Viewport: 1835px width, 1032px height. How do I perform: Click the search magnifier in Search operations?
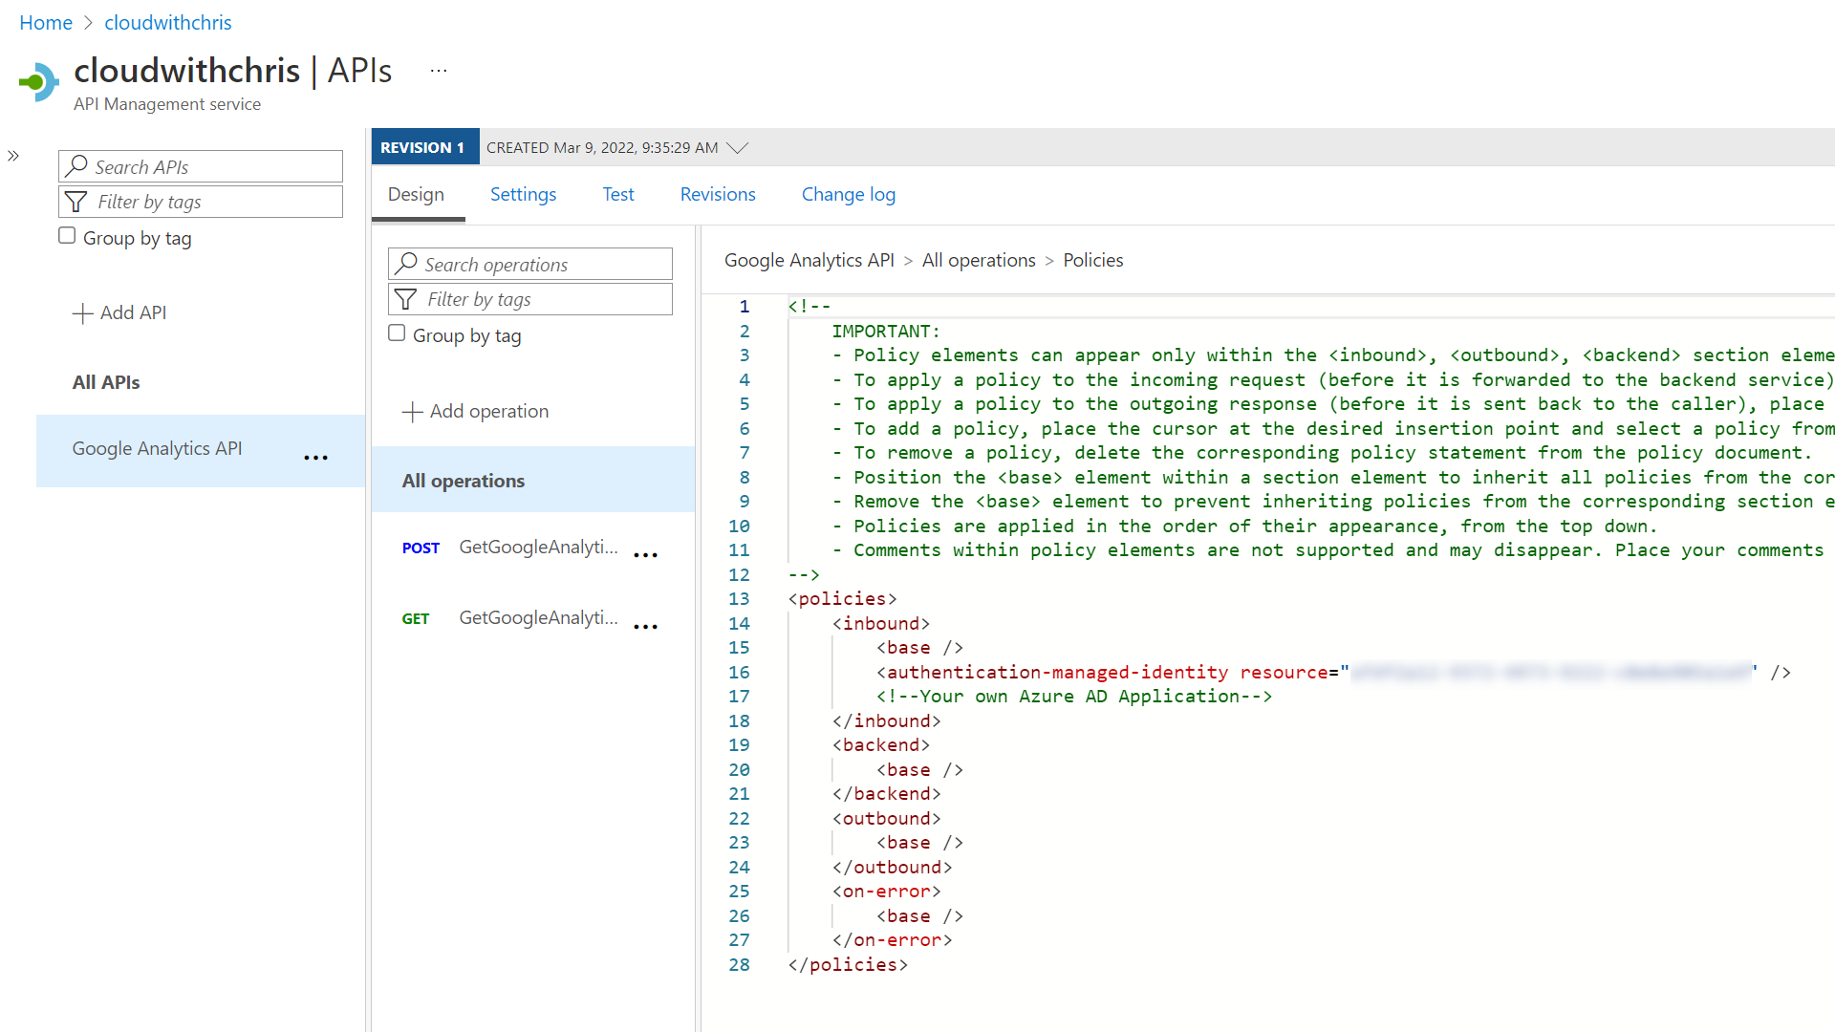[x=406, y=264]
